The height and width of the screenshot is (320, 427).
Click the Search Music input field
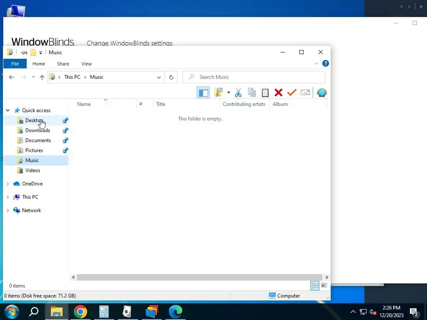tap(254, 77)
